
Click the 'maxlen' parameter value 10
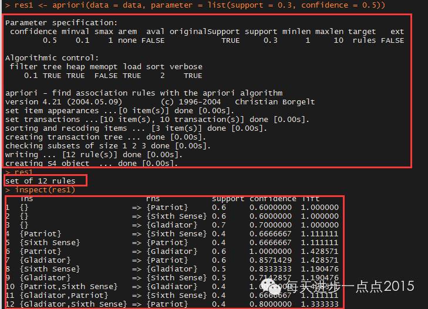click(x=339, y=40)
